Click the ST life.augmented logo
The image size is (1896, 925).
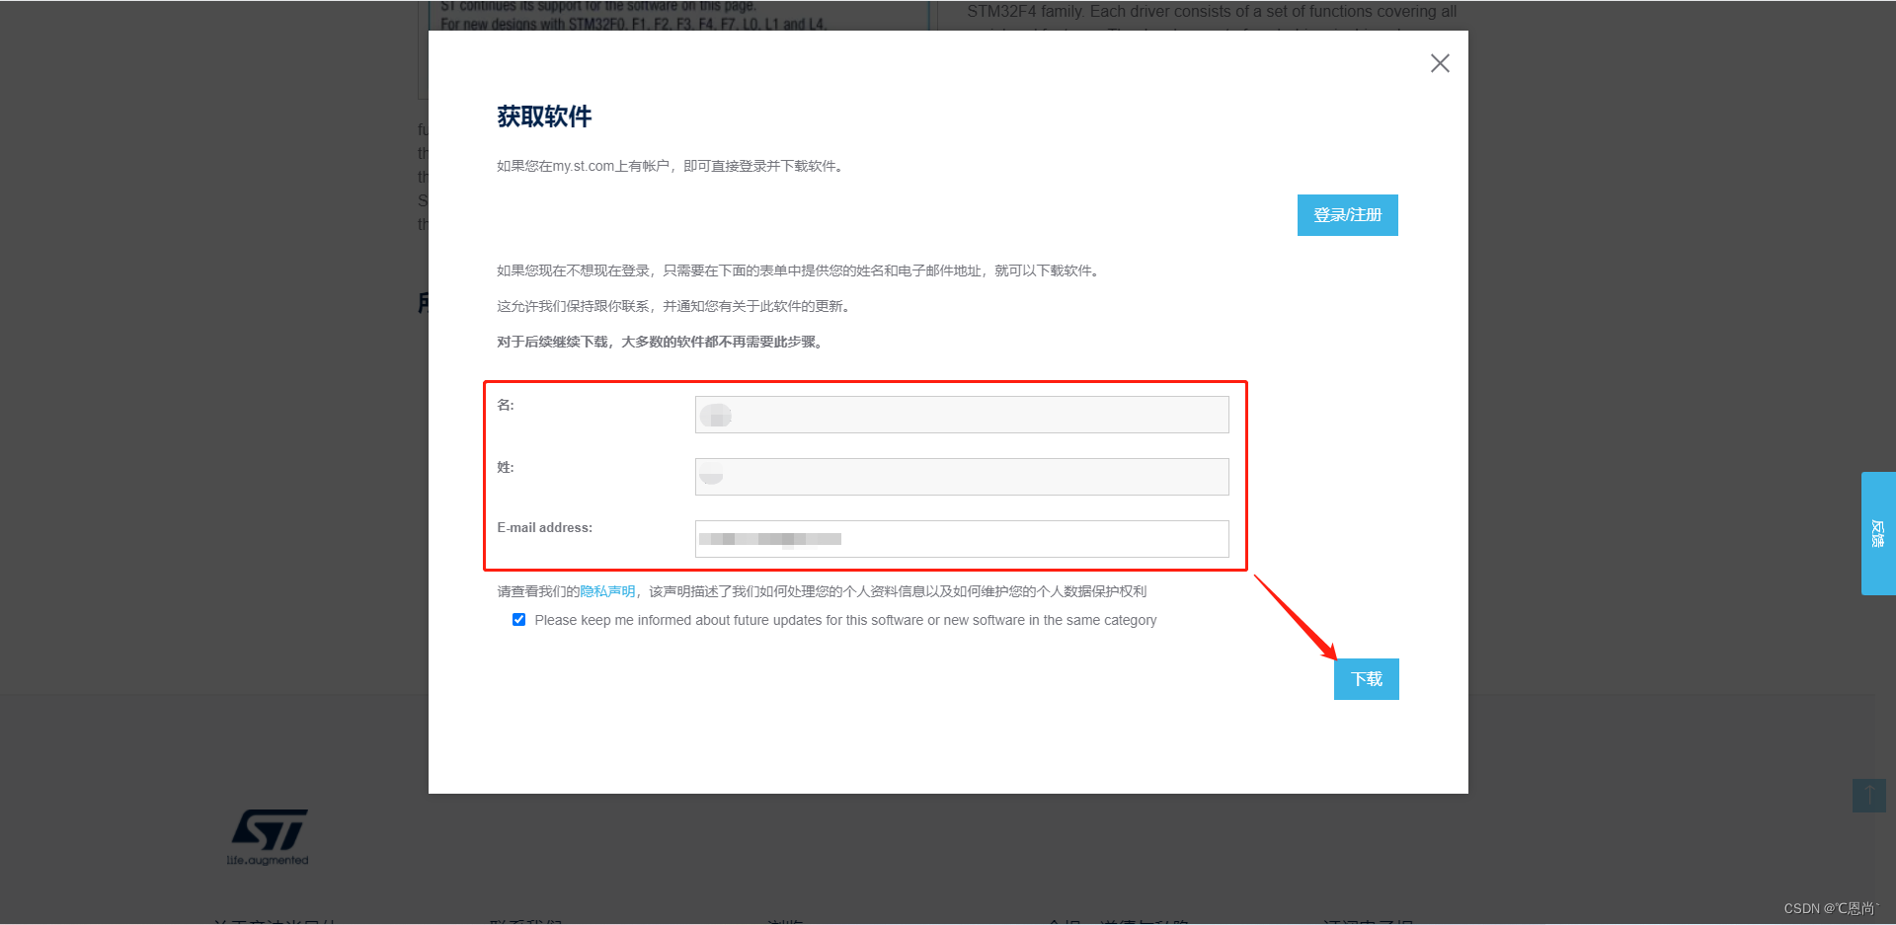(269, 837)
